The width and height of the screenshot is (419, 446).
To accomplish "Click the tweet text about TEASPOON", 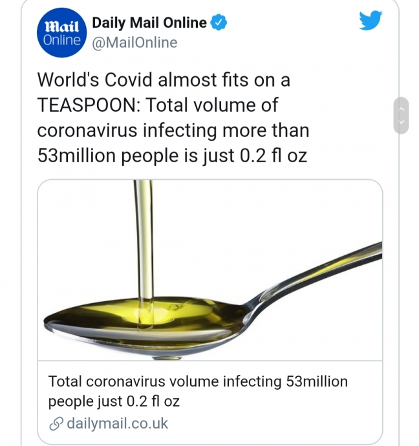I will [173, 118].
